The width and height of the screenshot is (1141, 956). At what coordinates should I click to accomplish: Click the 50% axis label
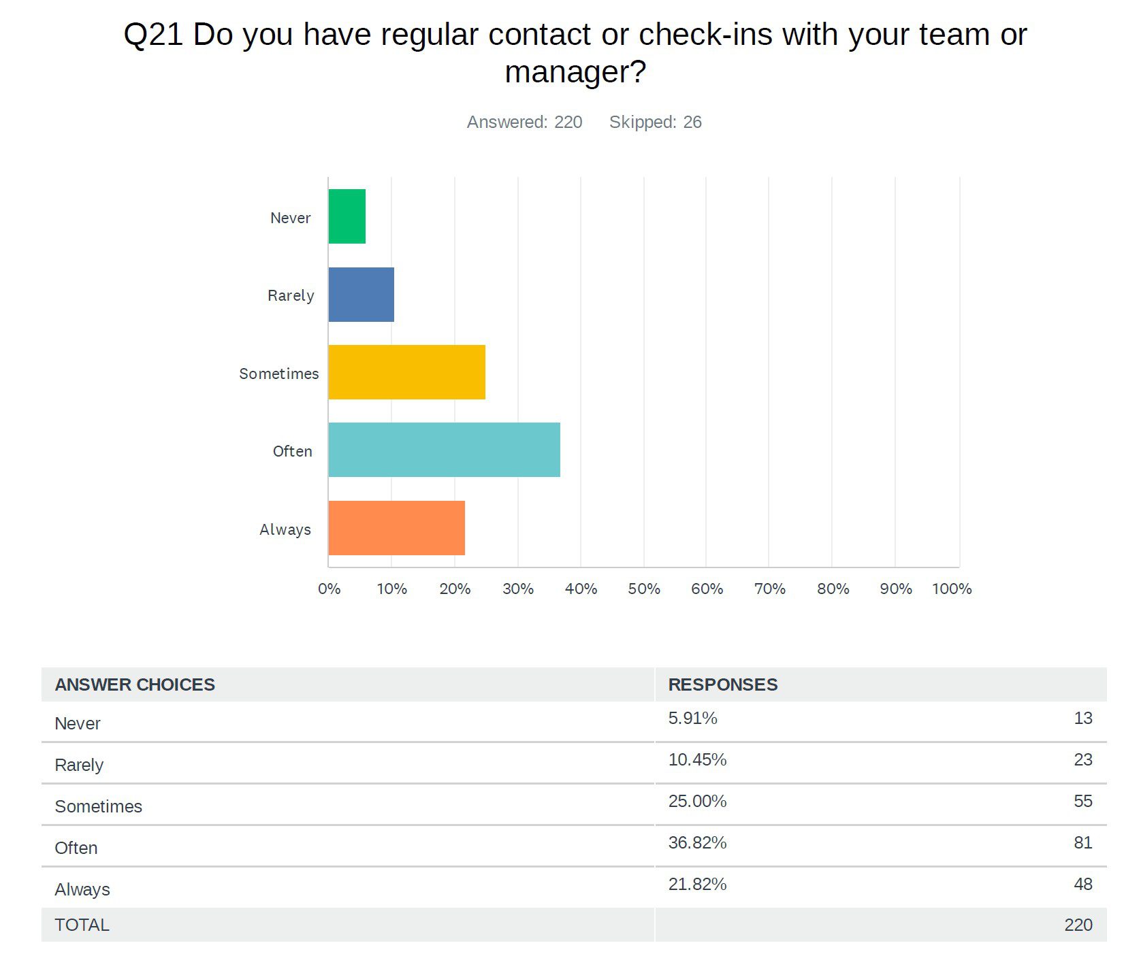644,589
